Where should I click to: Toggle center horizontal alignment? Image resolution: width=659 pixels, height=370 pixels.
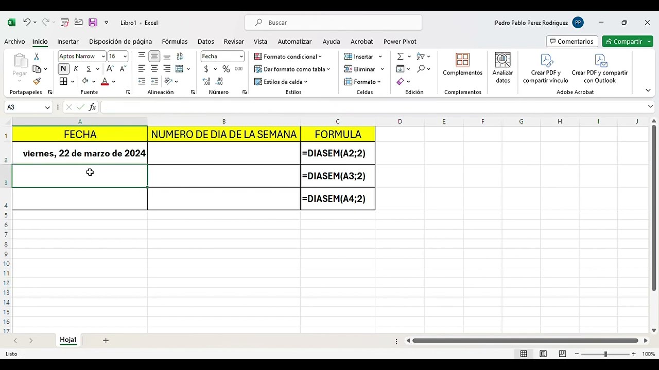click(154, 69)
